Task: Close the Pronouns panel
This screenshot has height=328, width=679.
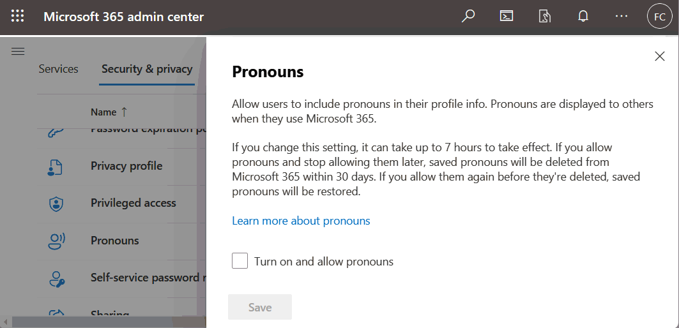Action: point(659,56)
